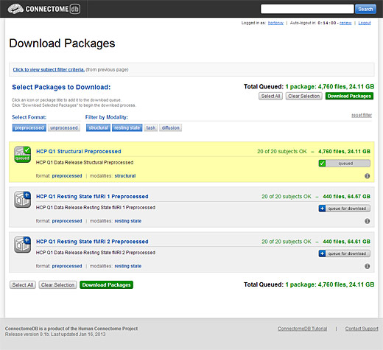
Task: Click the bottom Download Packages button
Action: [106, 285]
